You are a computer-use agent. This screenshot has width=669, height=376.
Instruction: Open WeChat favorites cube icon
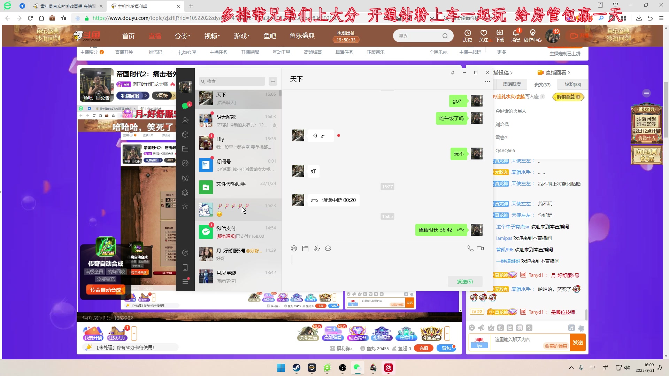tap(185, 134)
